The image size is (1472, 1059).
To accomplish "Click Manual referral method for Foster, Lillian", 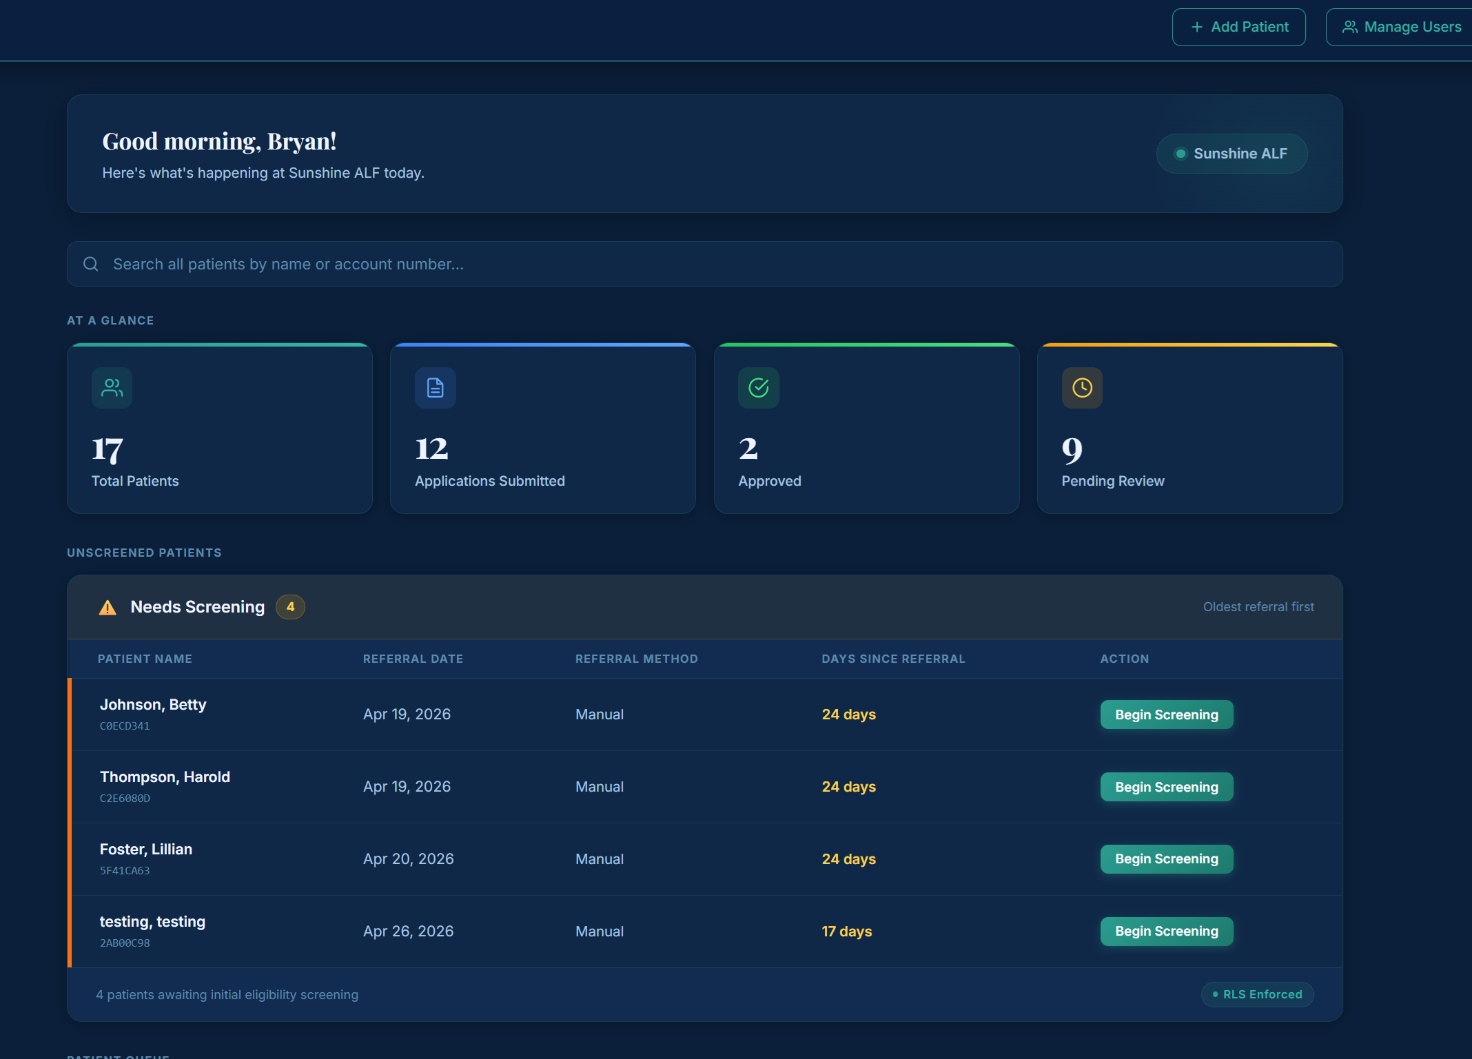I will point(600,859).
